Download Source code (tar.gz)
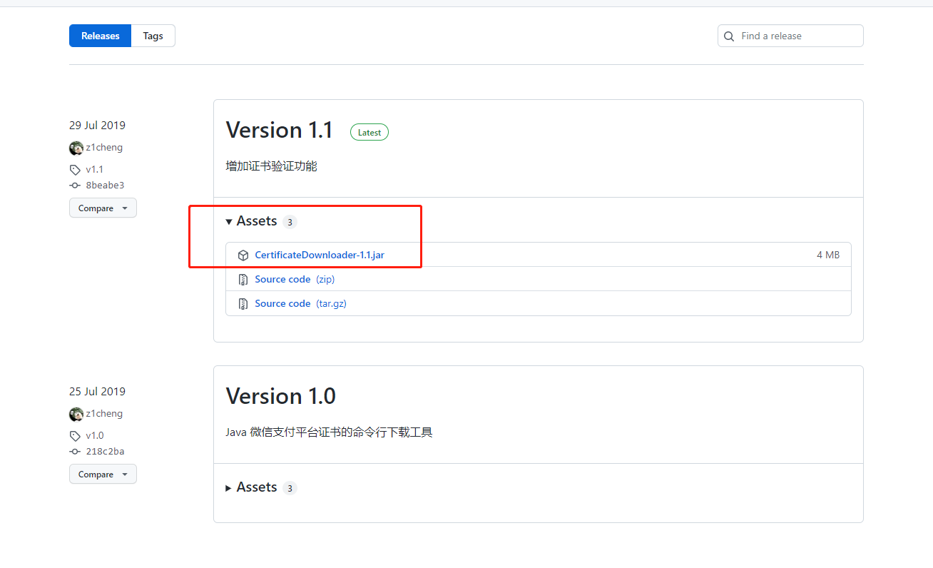The image size is (933, 568). click(x=300, y=303)
